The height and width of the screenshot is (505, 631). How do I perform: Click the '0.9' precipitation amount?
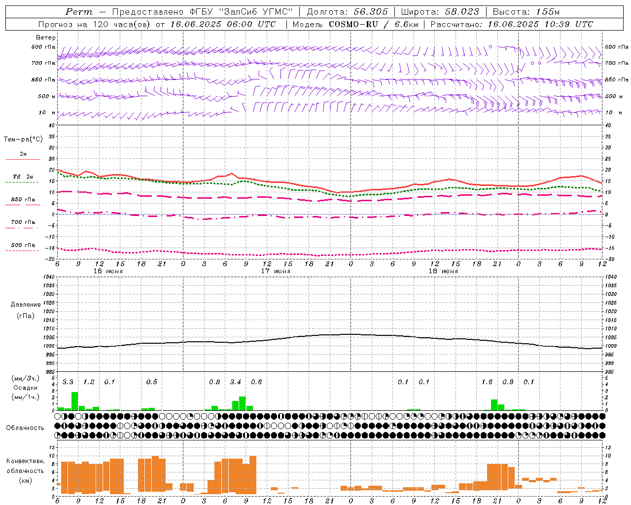coord(508,382)
